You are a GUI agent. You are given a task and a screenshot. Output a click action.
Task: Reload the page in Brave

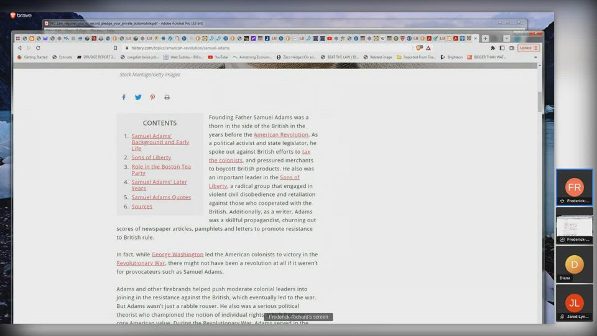38,48
